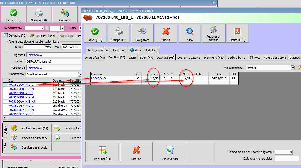
Task: Open the Doc. di magazzino tab
Action: [188, 57]
